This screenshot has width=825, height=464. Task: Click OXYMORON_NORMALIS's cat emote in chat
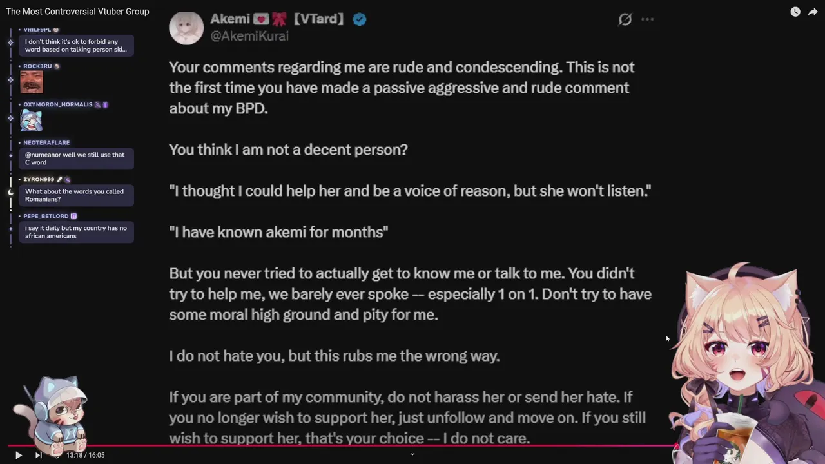click(32, 121)
